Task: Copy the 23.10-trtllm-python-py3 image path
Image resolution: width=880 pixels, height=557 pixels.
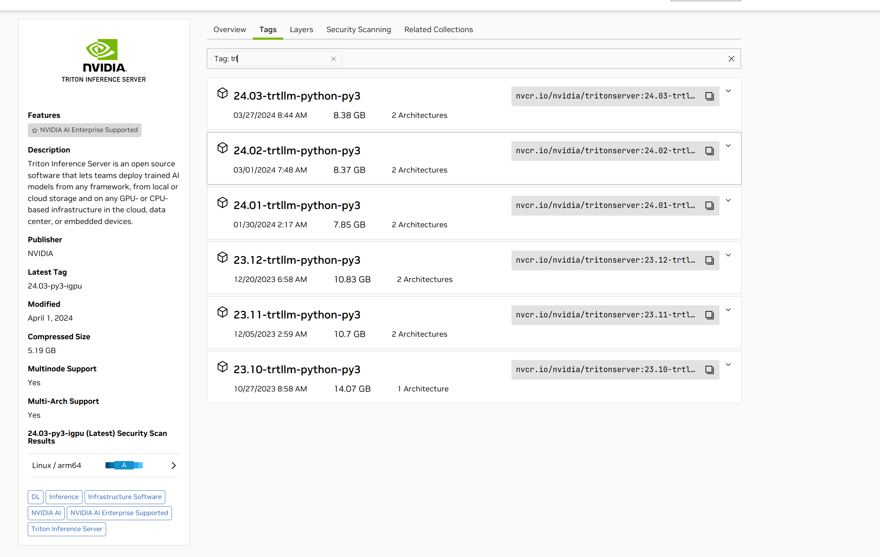Action: (709, 370)
